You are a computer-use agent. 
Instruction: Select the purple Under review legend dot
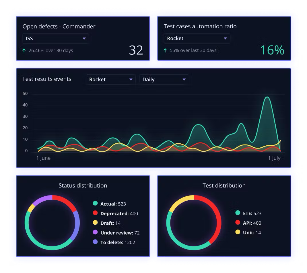coord(95,232)
